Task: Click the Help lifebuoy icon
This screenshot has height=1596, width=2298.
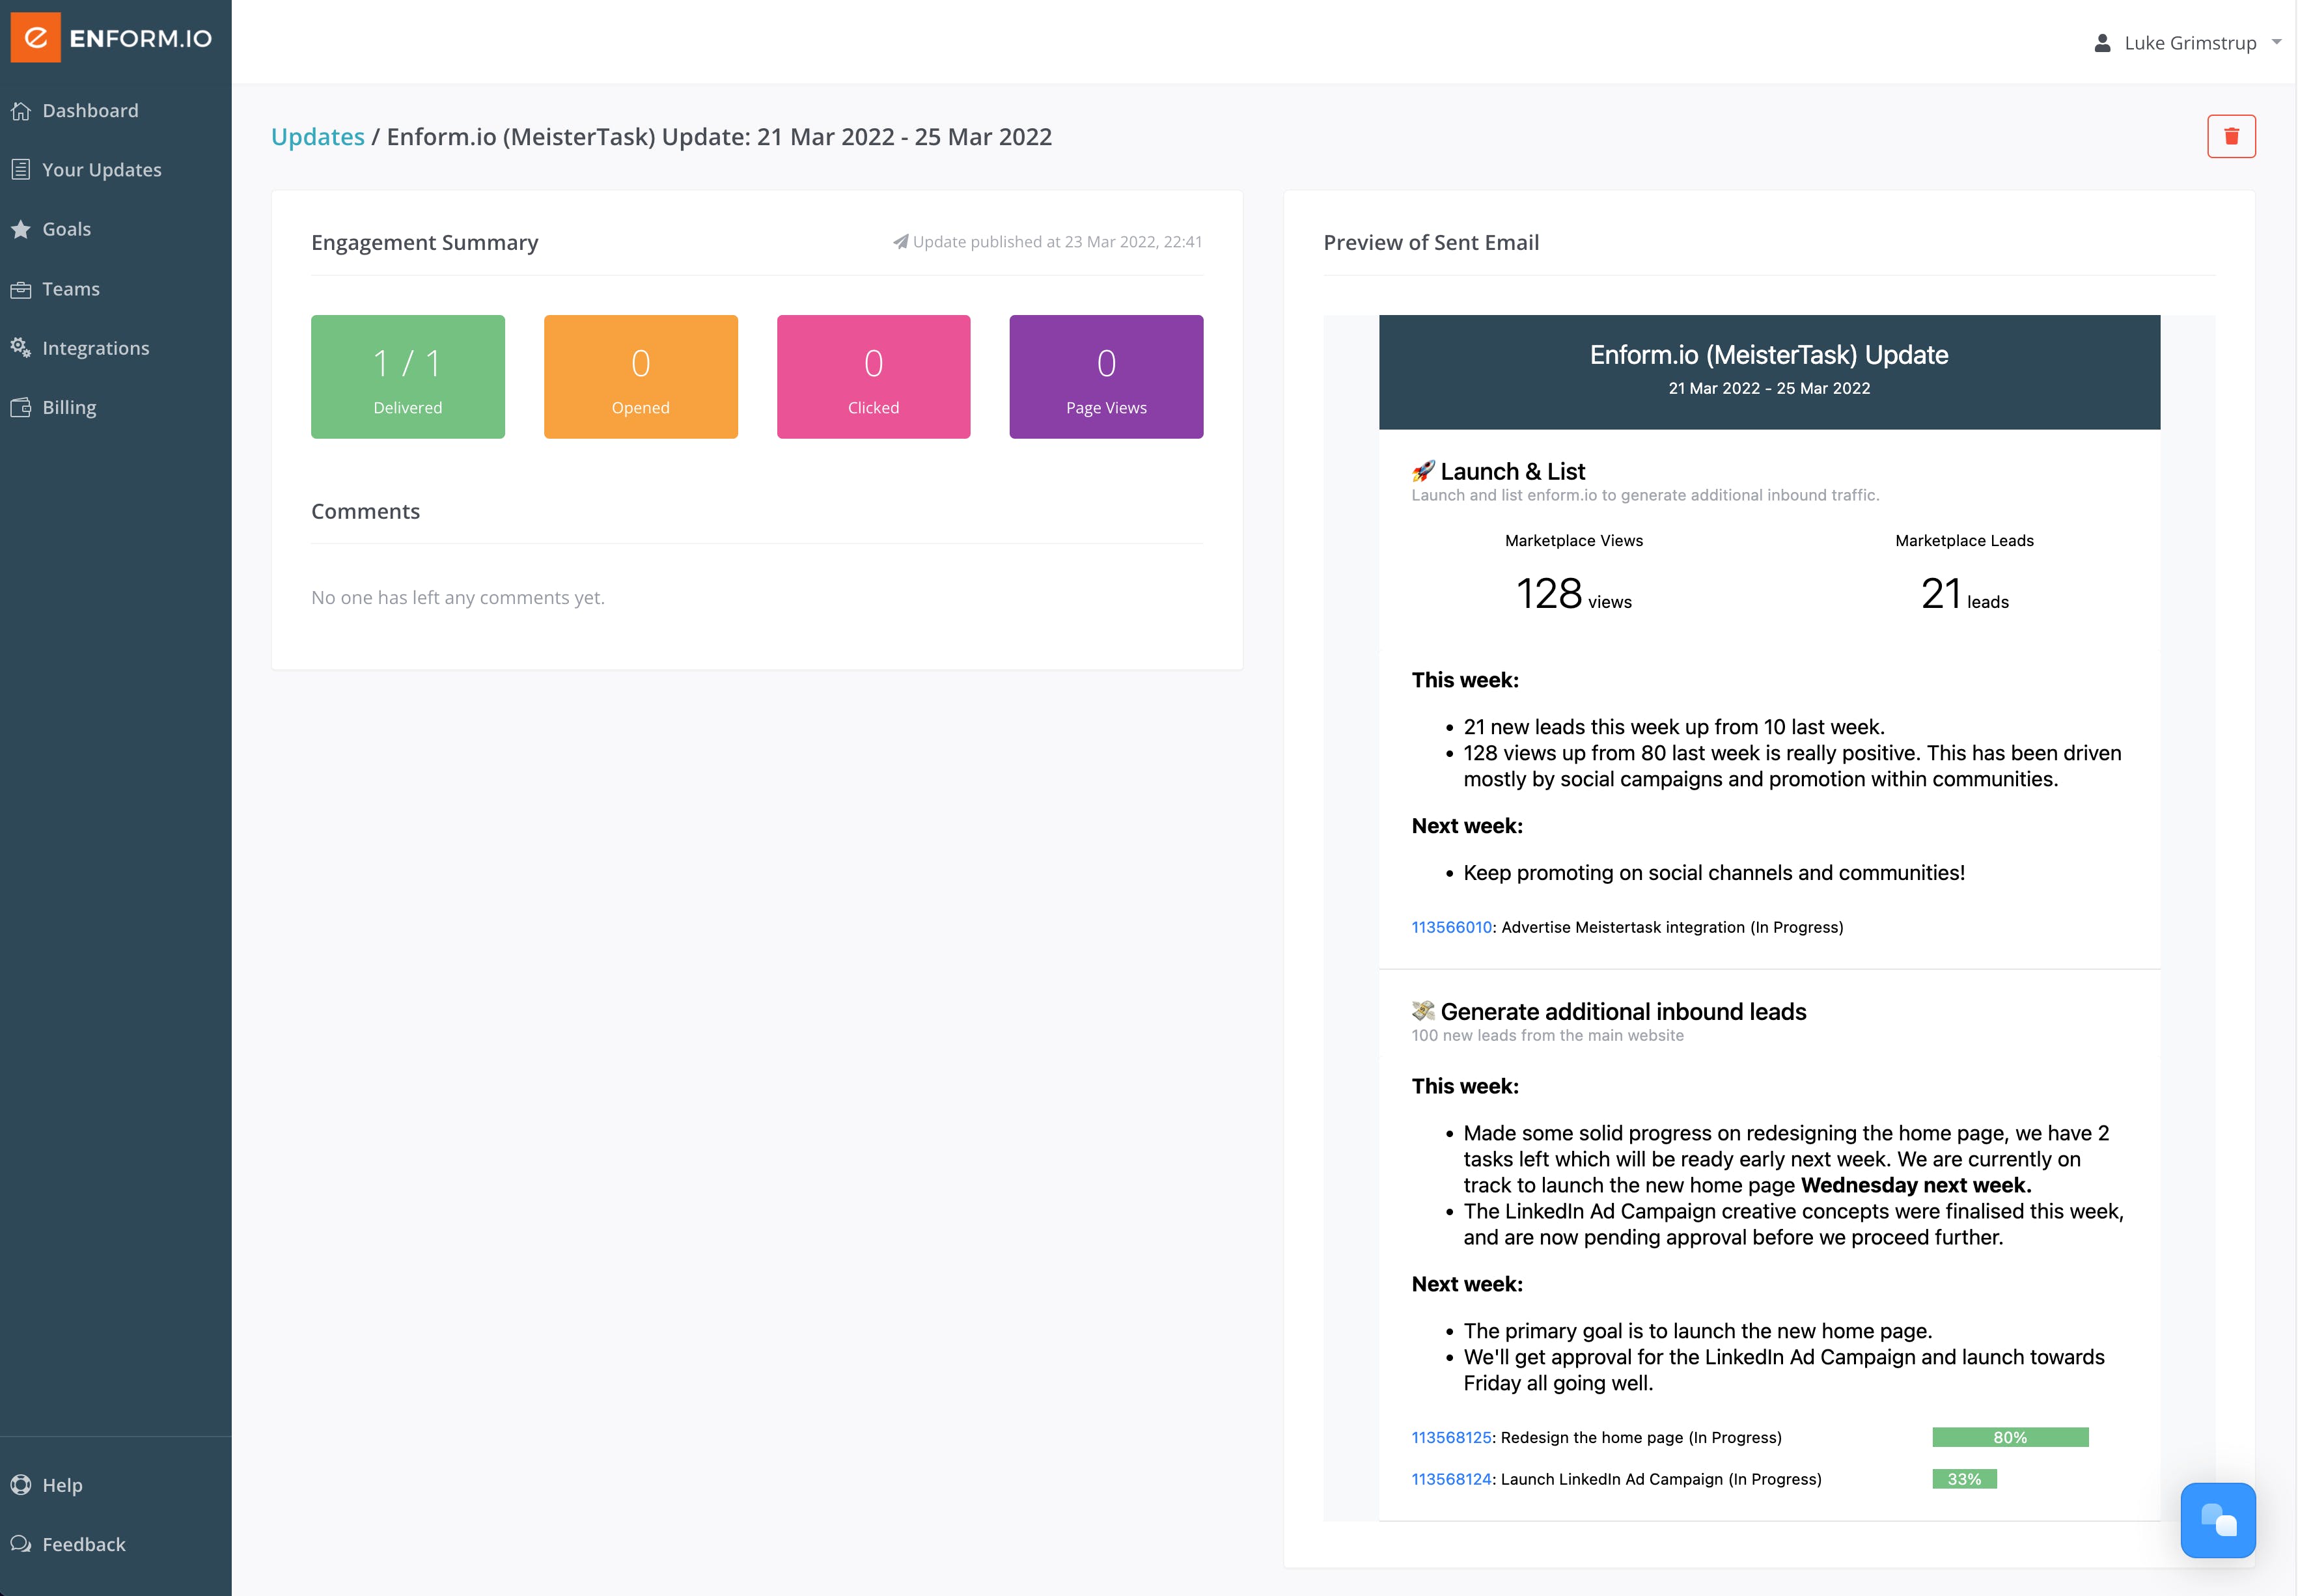Action: point(21,1485)
